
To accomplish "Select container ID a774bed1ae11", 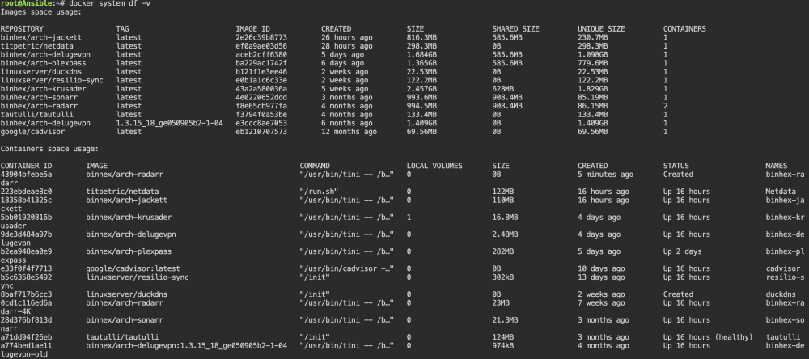I will 26,345.
